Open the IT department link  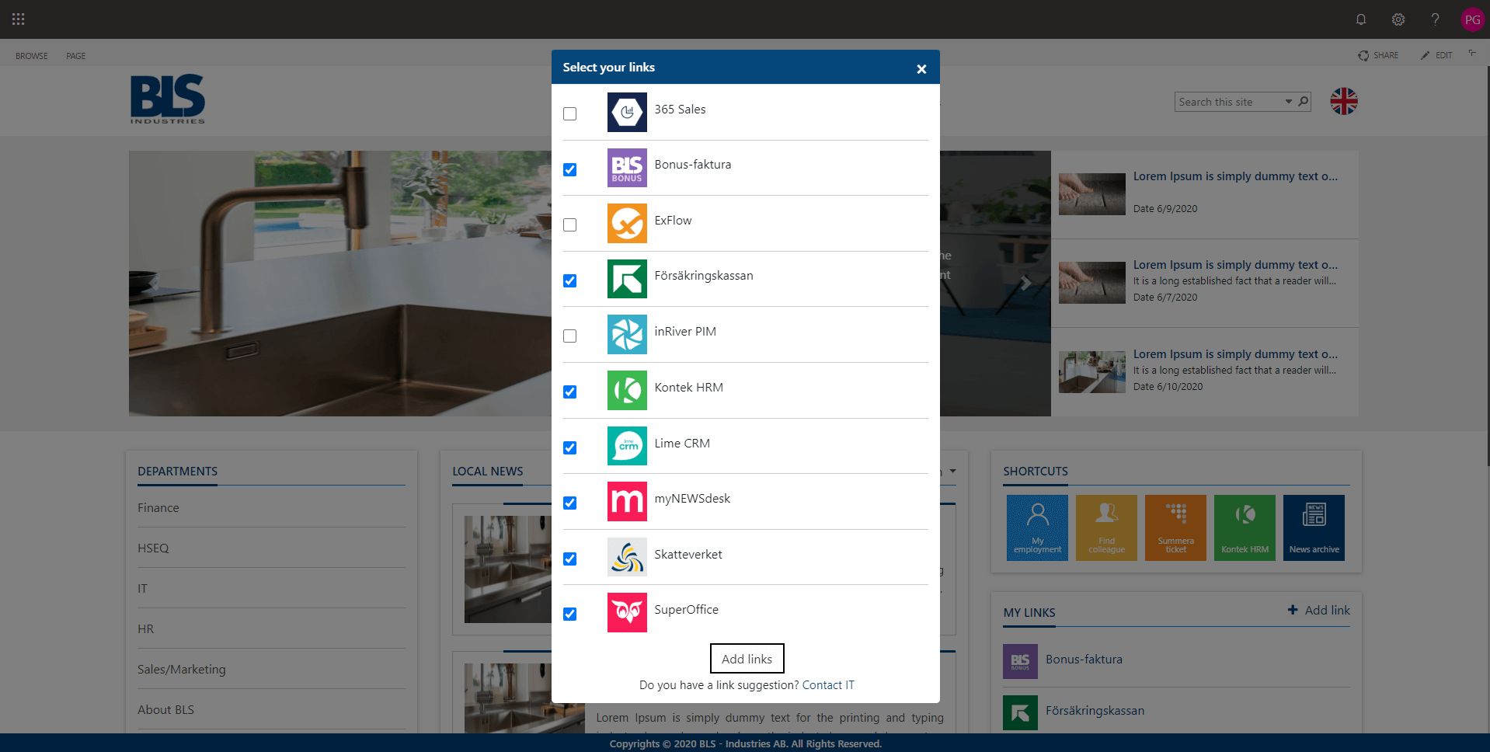click(142, 588)
